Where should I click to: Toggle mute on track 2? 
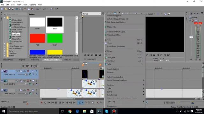coord(33,81)
